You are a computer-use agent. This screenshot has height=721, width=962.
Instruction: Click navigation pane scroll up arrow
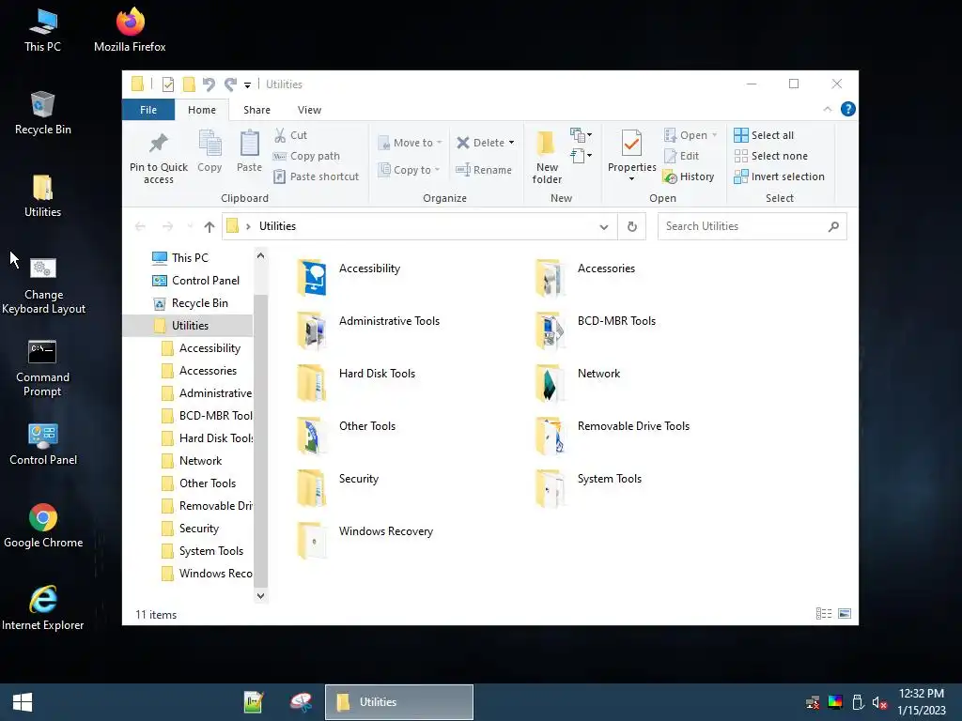[261, 255]
